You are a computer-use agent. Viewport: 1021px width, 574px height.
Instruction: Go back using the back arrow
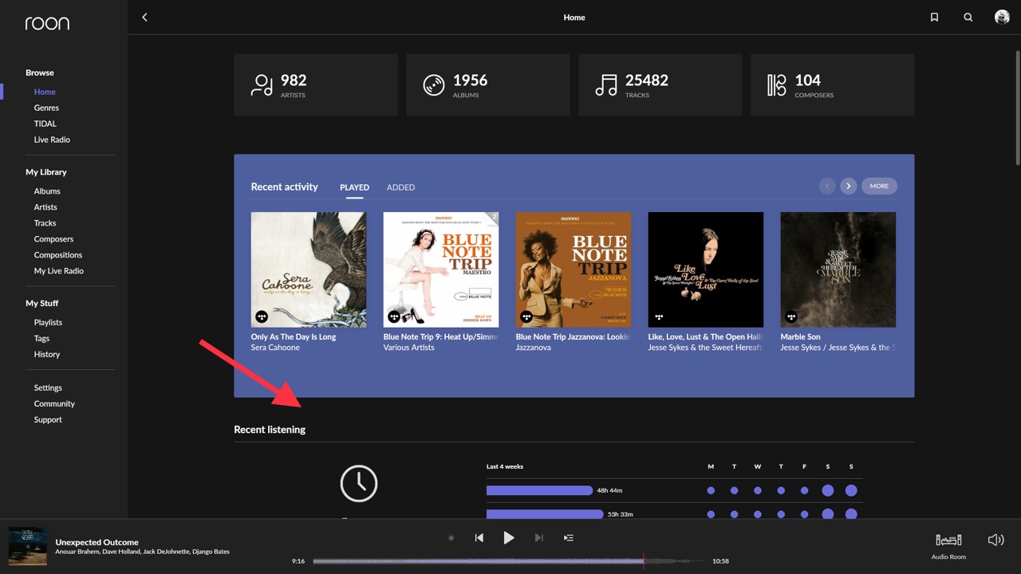tap(144, 17)
